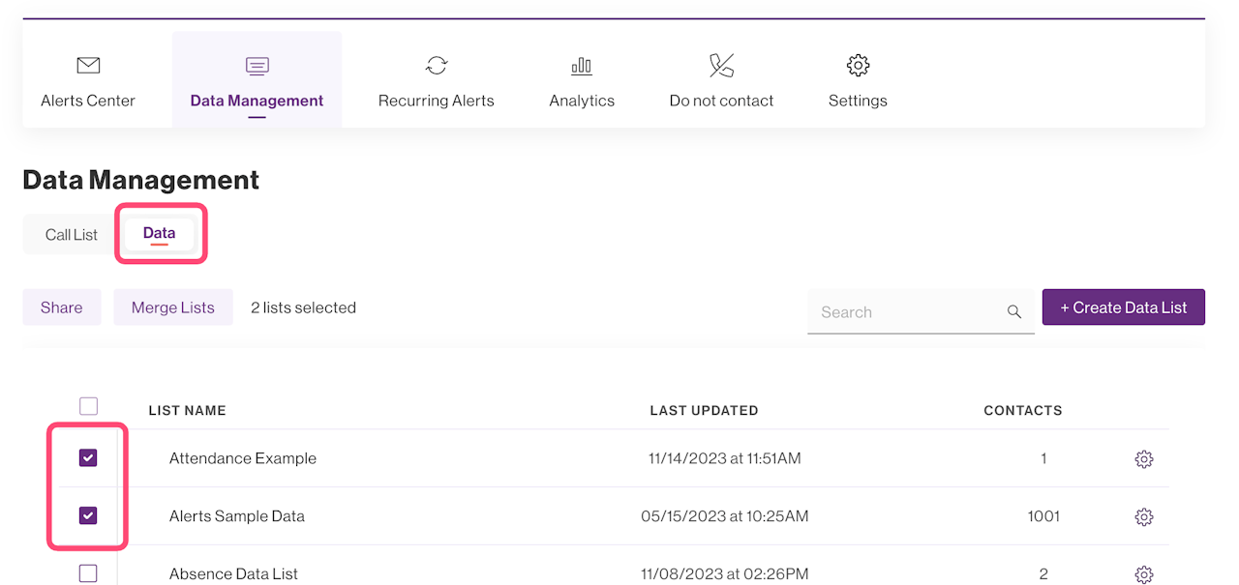This screenshot has width=1239, height=585.
Task: Click the Recurring Alerts refresh icon
Action: point(437,66)
